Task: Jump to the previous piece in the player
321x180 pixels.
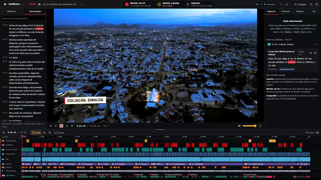Action: click(56, 126)
